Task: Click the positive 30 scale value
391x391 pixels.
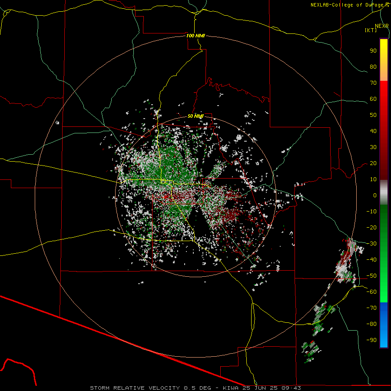Action: tap(373, 147)
